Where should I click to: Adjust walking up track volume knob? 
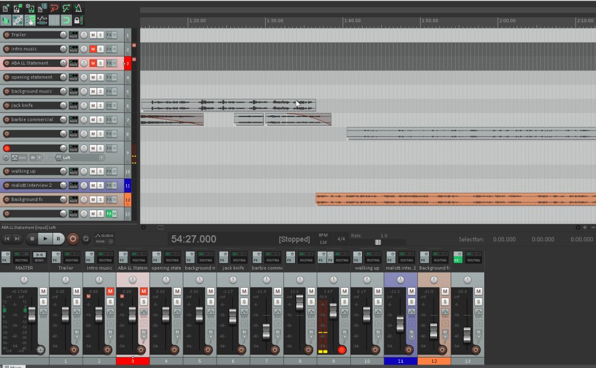tap(63, 171)
